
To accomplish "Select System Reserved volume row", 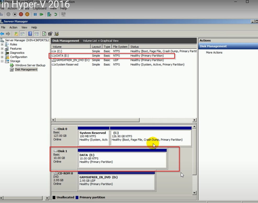I will [124, 65].
